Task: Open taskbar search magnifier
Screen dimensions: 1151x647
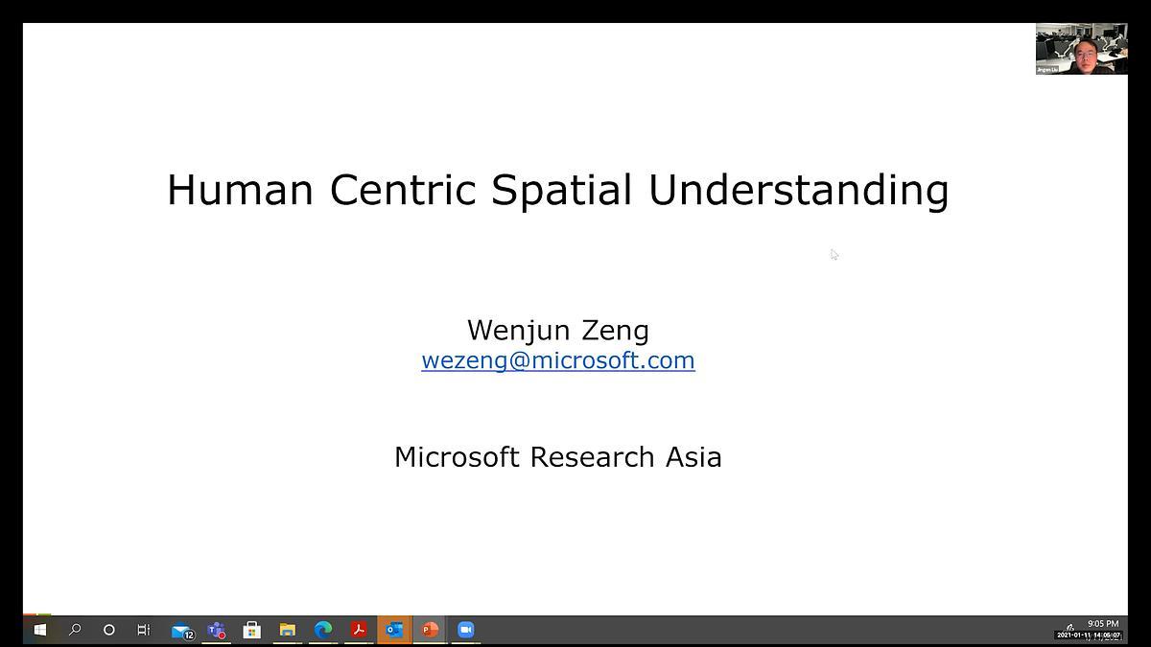Action: tap(74, 630)
